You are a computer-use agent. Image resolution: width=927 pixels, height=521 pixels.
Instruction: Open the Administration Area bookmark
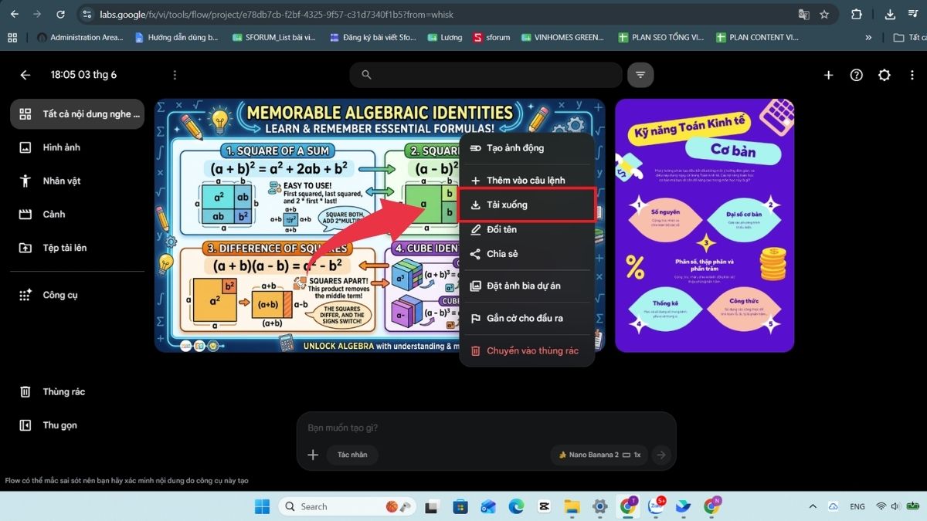80,37
